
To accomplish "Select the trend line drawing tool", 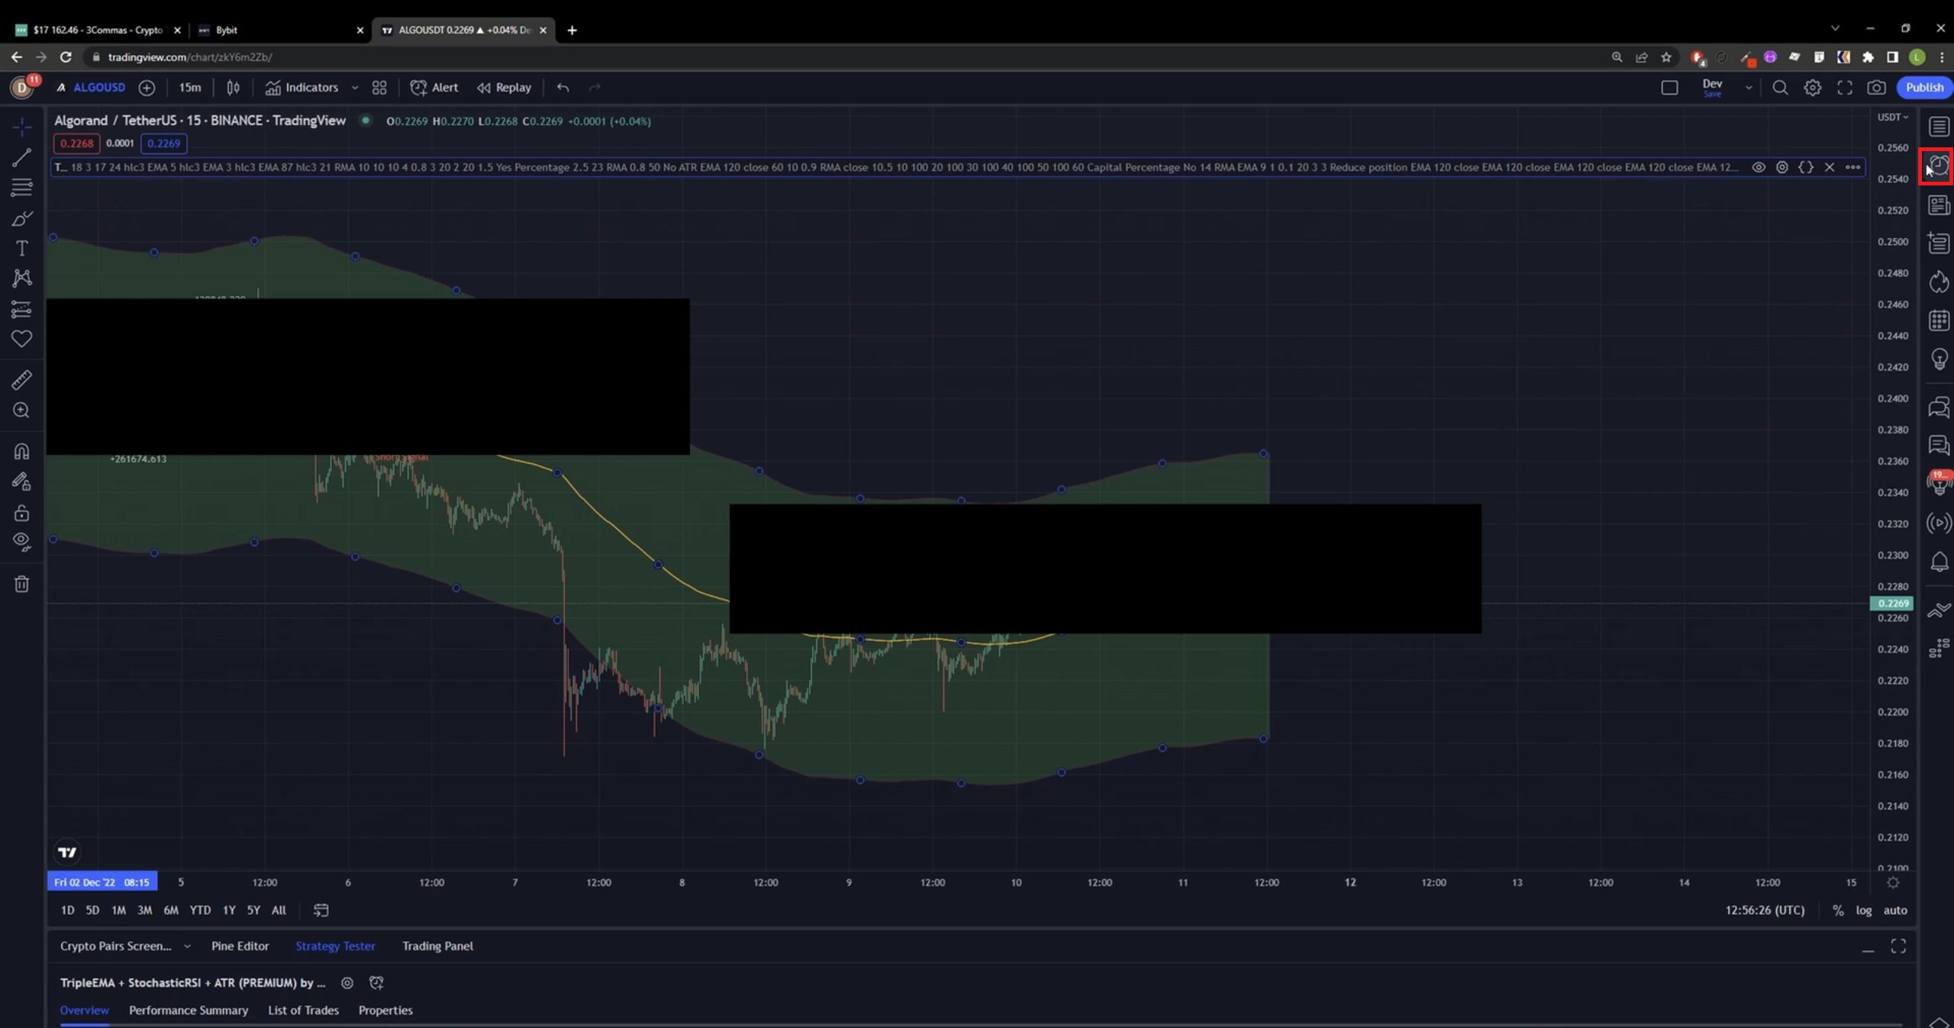I will point(21,158).
